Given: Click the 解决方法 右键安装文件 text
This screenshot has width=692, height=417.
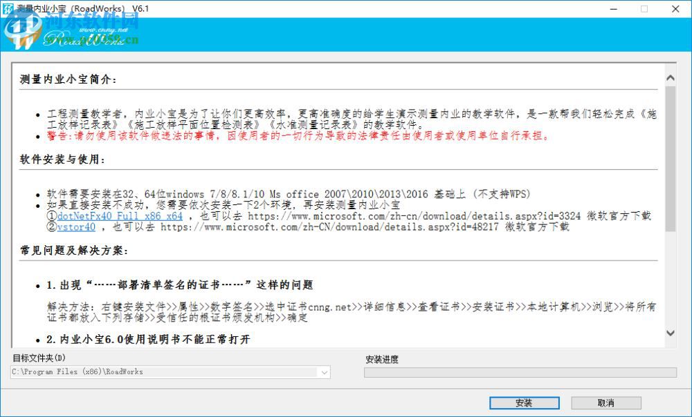Looking at the screenshot, I should [x=352, y=312].
